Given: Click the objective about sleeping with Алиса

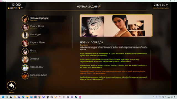Looking at the screenshot, I should coord(113,66).
